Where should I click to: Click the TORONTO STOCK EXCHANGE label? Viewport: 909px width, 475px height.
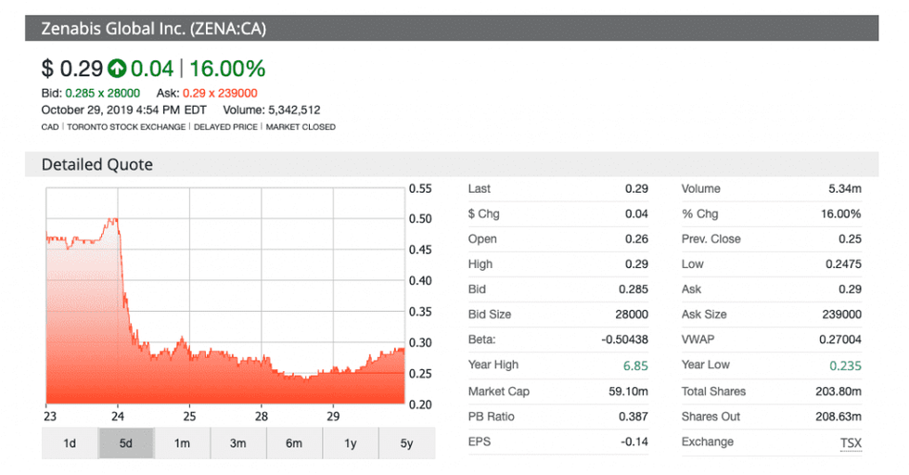(x=125, y=126)
